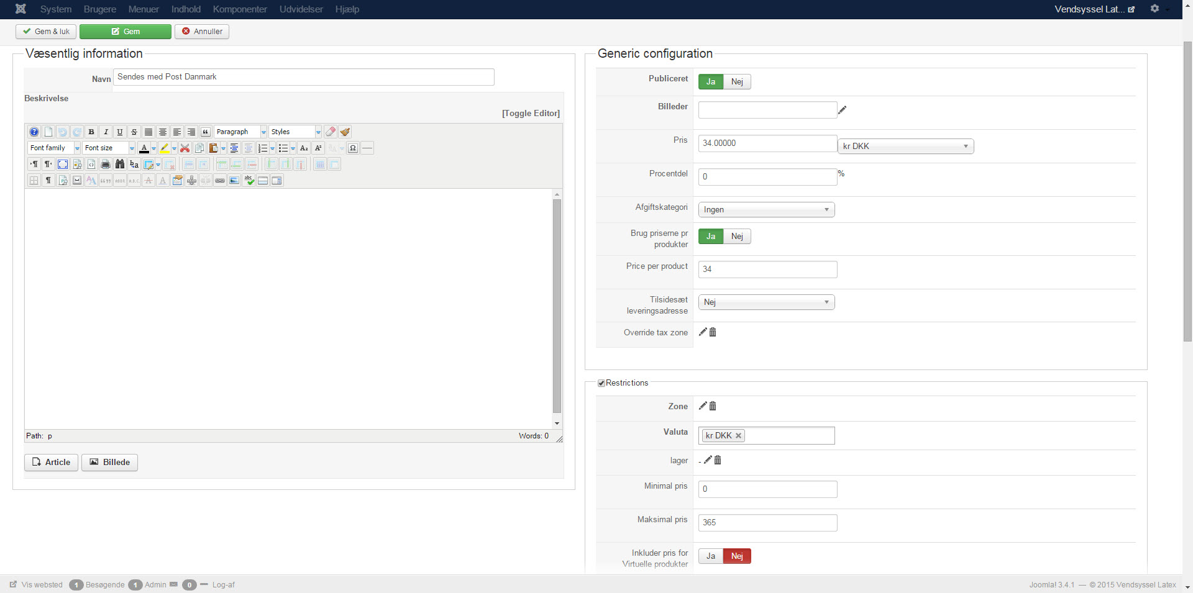Open the Tilsidesæt leveringsadresse dropdown
Viewport: 1193px width, 593px height.
pos(766,302)
